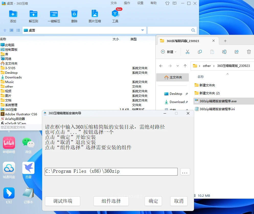Image resolution: width=254 pixels, height=214 pixels.
Task: Close the 360压缩精简版_230923 tab
Action: pyautogui.click(x=214, y=41)
